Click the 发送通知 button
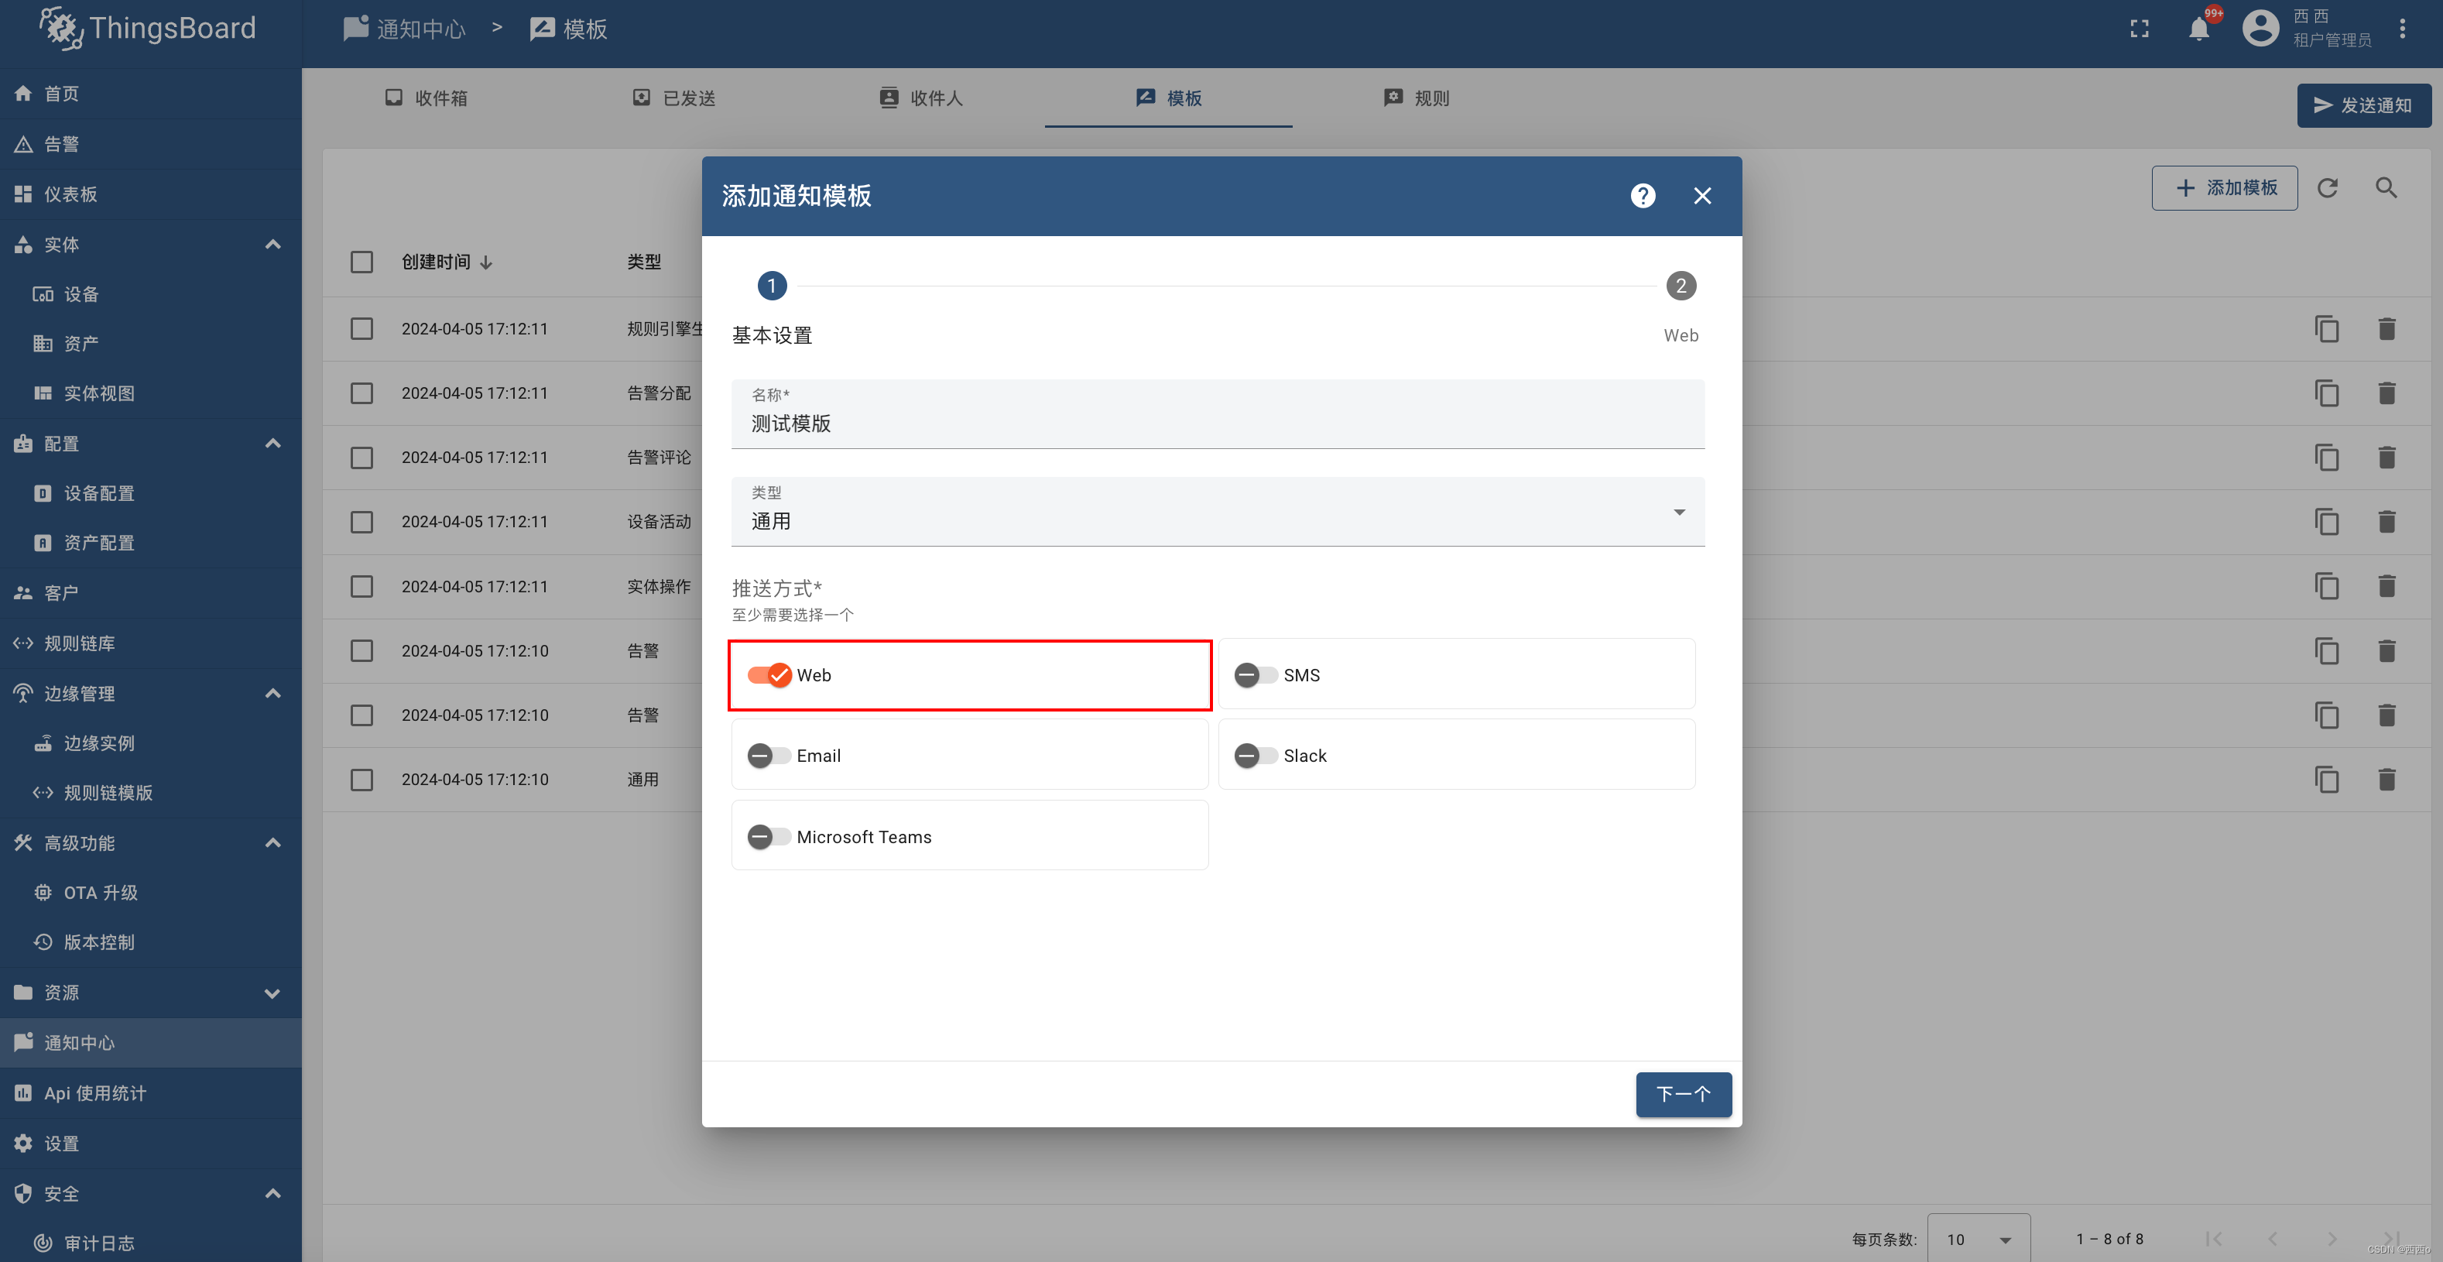 (2362, 105)
